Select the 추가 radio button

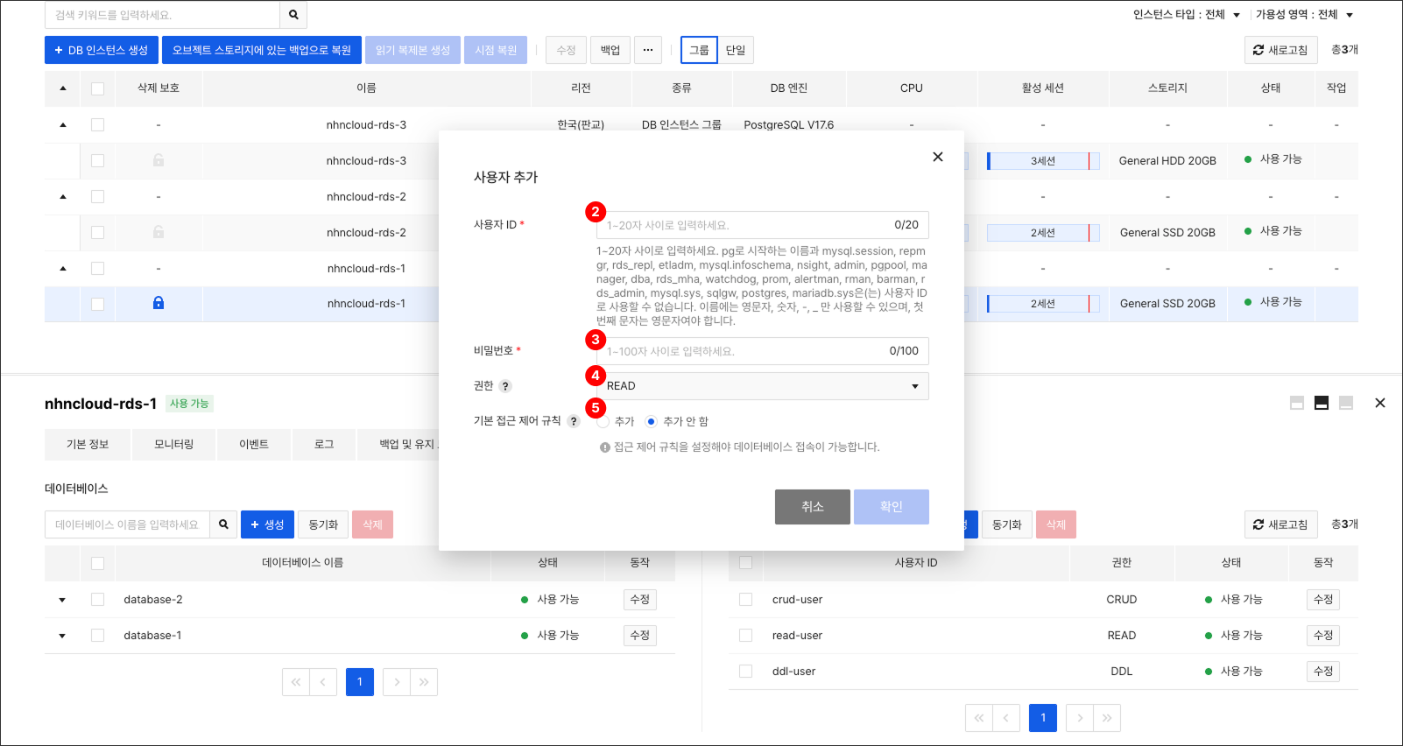point(603,421)
